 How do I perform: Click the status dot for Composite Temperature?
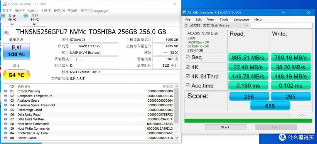coord(6,96)
